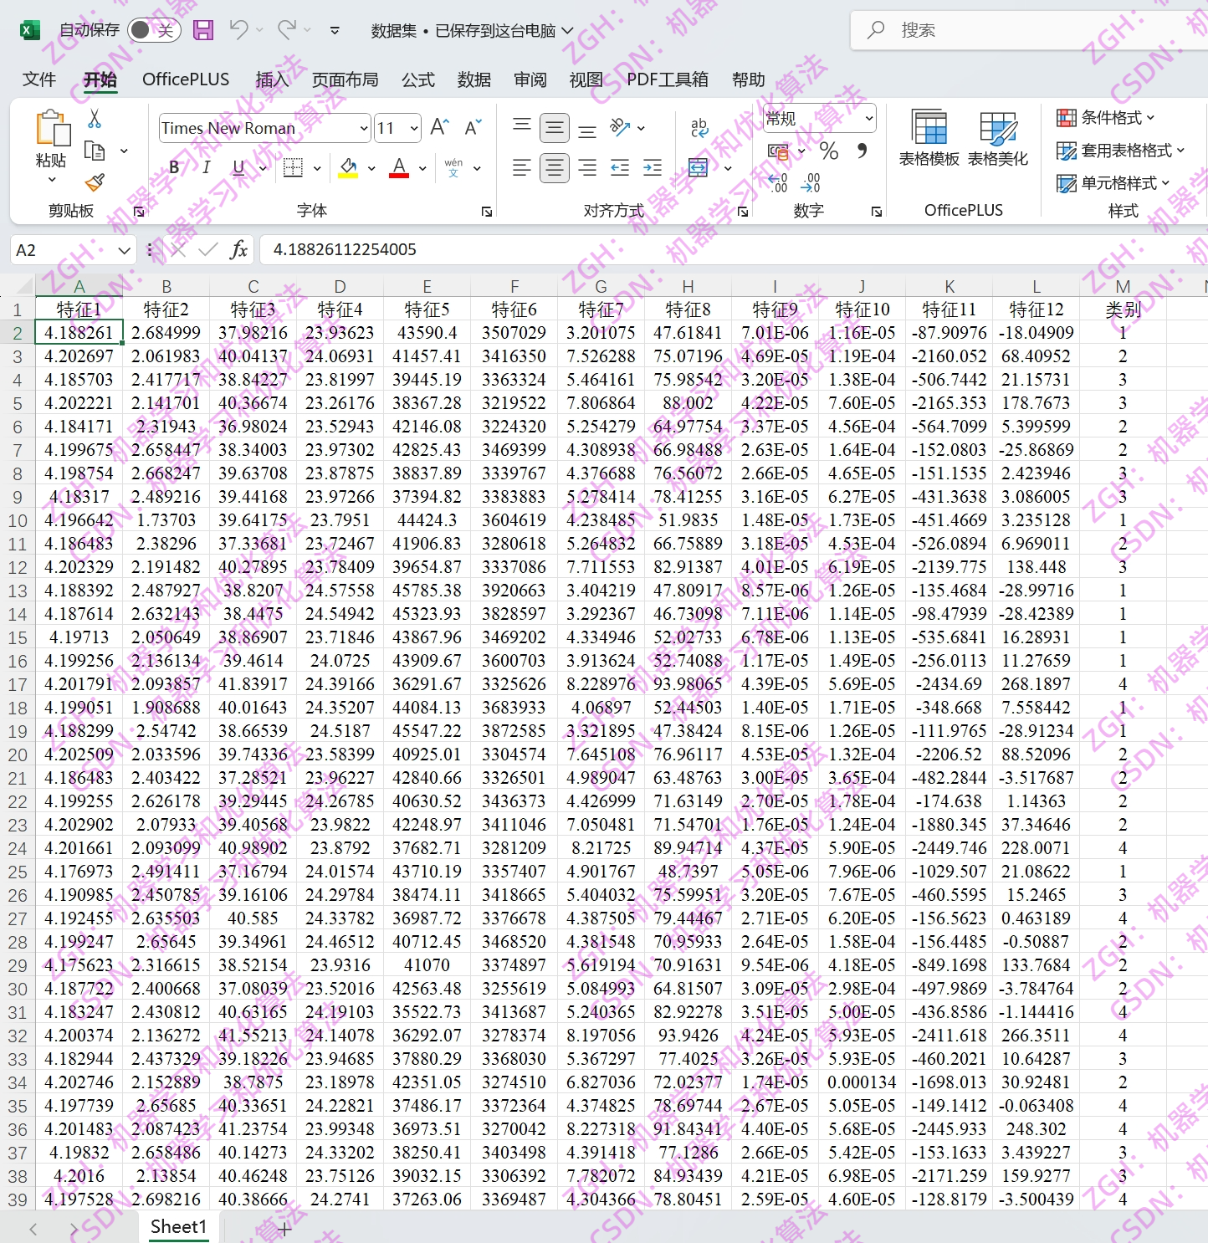Open the 视图 ribbon tab
This screenshot has height=1243, width=1208.
[586, 79]
